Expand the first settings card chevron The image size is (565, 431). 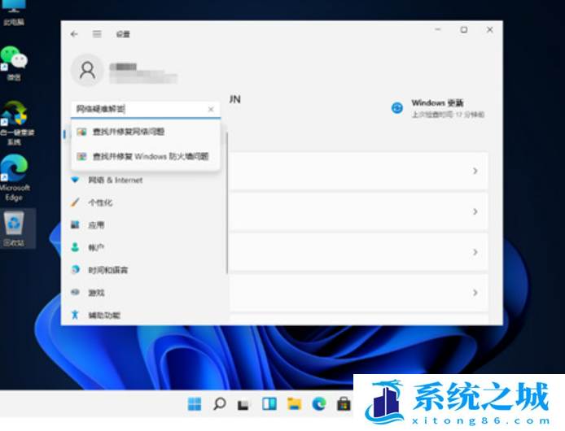coord(475,172)
